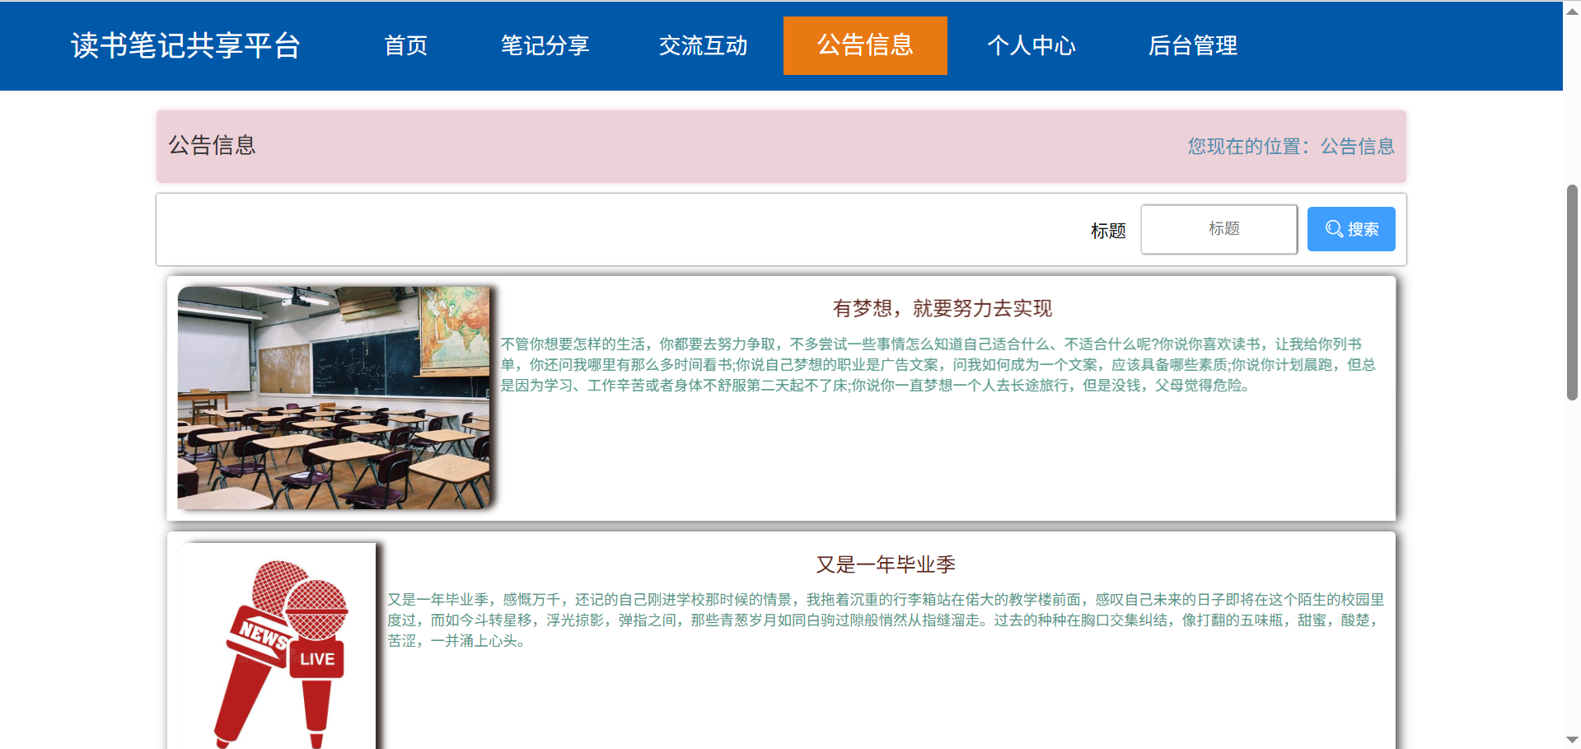Screen dimensions: 1581x749
Task: Click the scrollbar down arrow
Action: tap(1570, 738)
